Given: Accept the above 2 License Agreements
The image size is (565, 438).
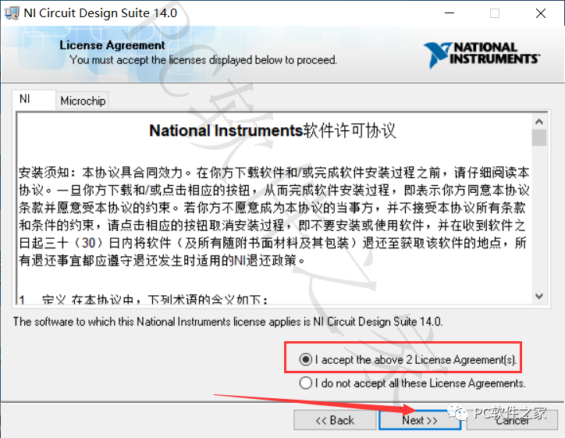Looking at the screenshot, I should point(408,360).
